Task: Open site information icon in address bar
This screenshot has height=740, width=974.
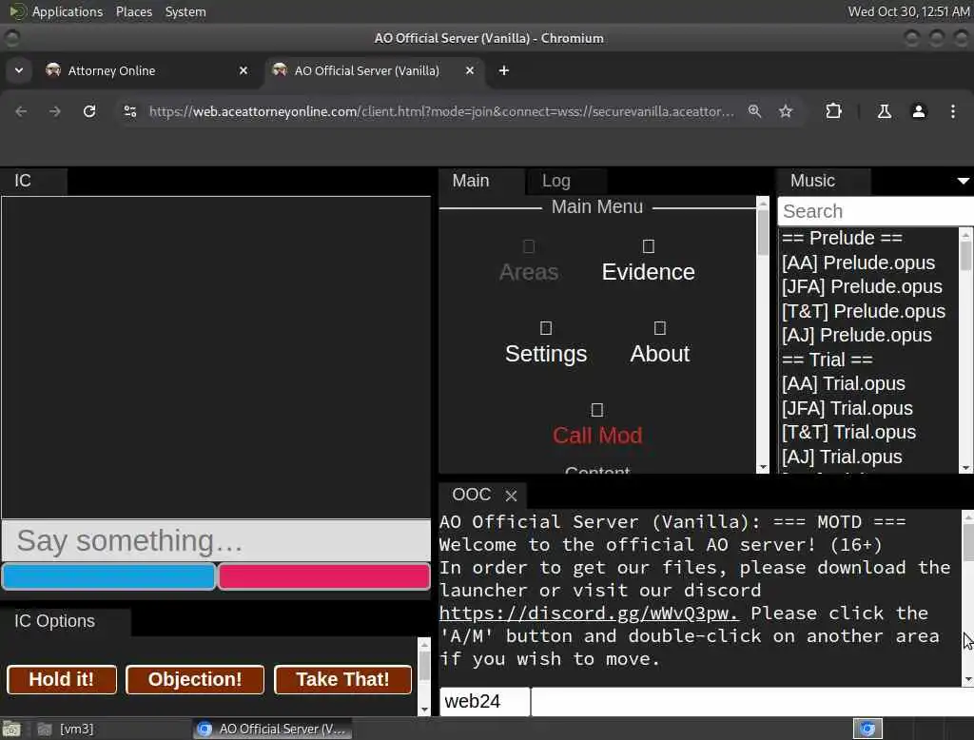Action: [129, 111]
